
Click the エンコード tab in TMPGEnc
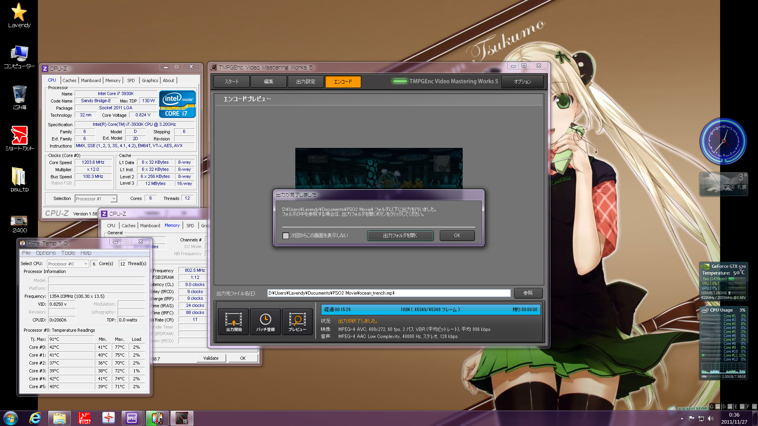pos(343,82)
